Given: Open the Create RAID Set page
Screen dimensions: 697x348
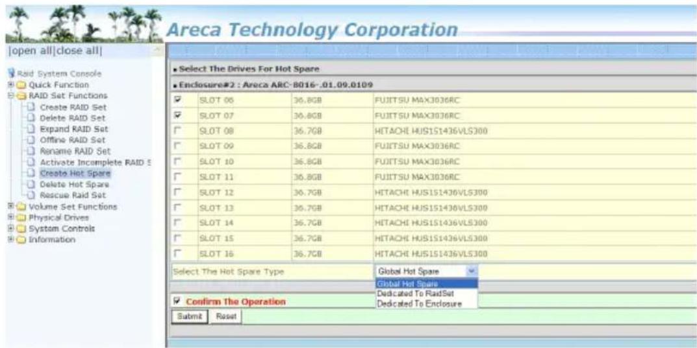Looking at the screenshot, I should (73, 108).
